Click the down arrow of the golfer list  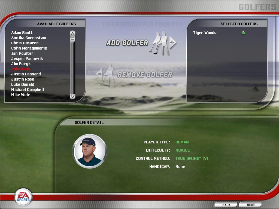[x=72, y=97]
